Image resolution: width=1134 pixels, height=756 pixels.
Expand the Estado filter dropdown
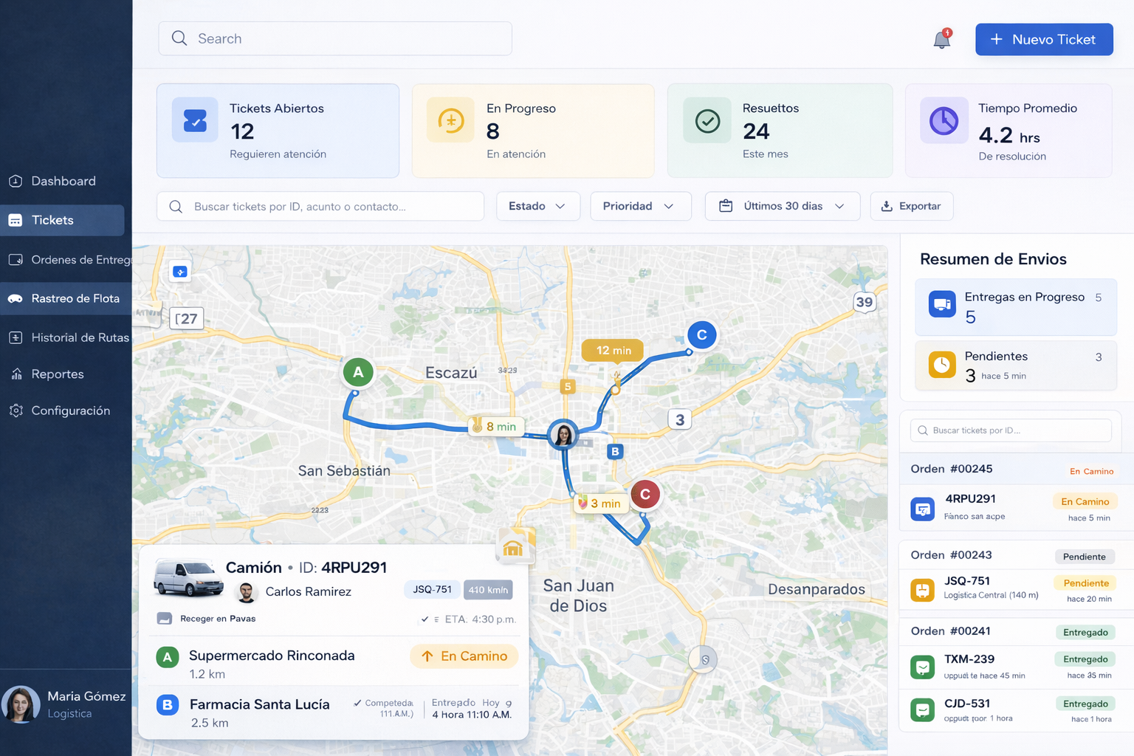[x=537, y=206]
